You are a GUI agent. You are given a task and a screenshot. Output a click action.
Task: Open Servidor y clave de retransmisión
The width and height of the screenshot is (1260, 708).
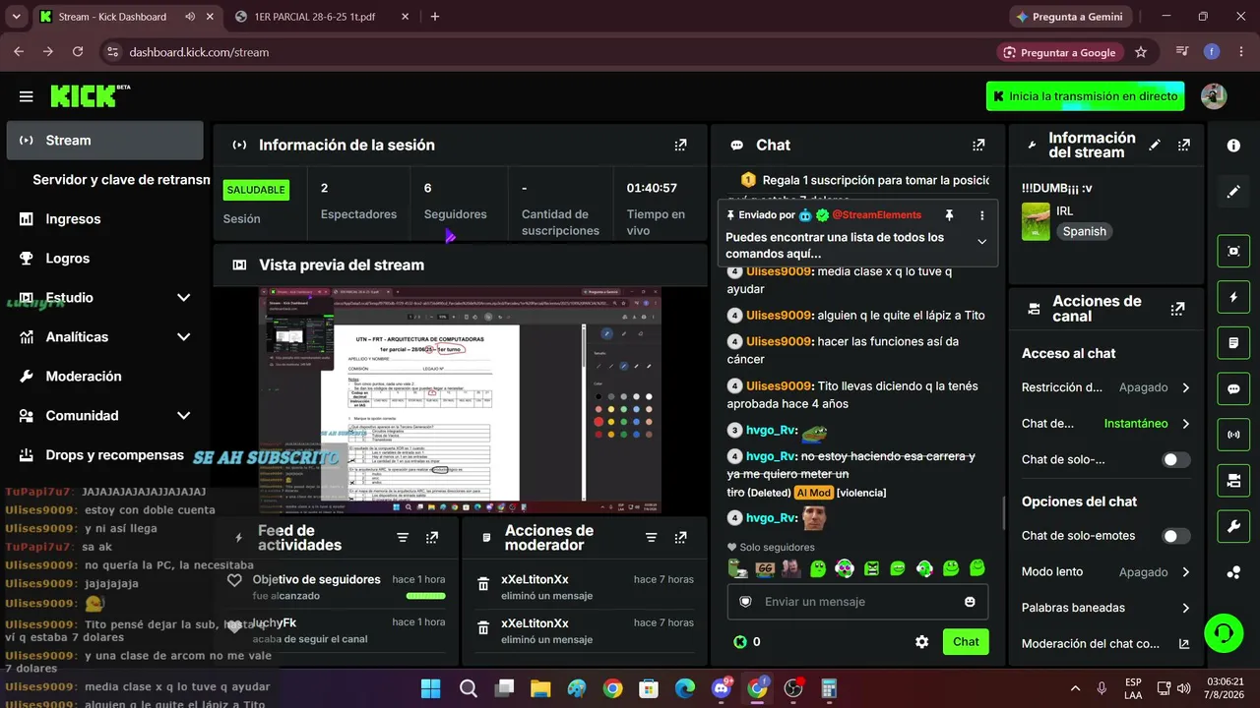[x=121, y=180]
